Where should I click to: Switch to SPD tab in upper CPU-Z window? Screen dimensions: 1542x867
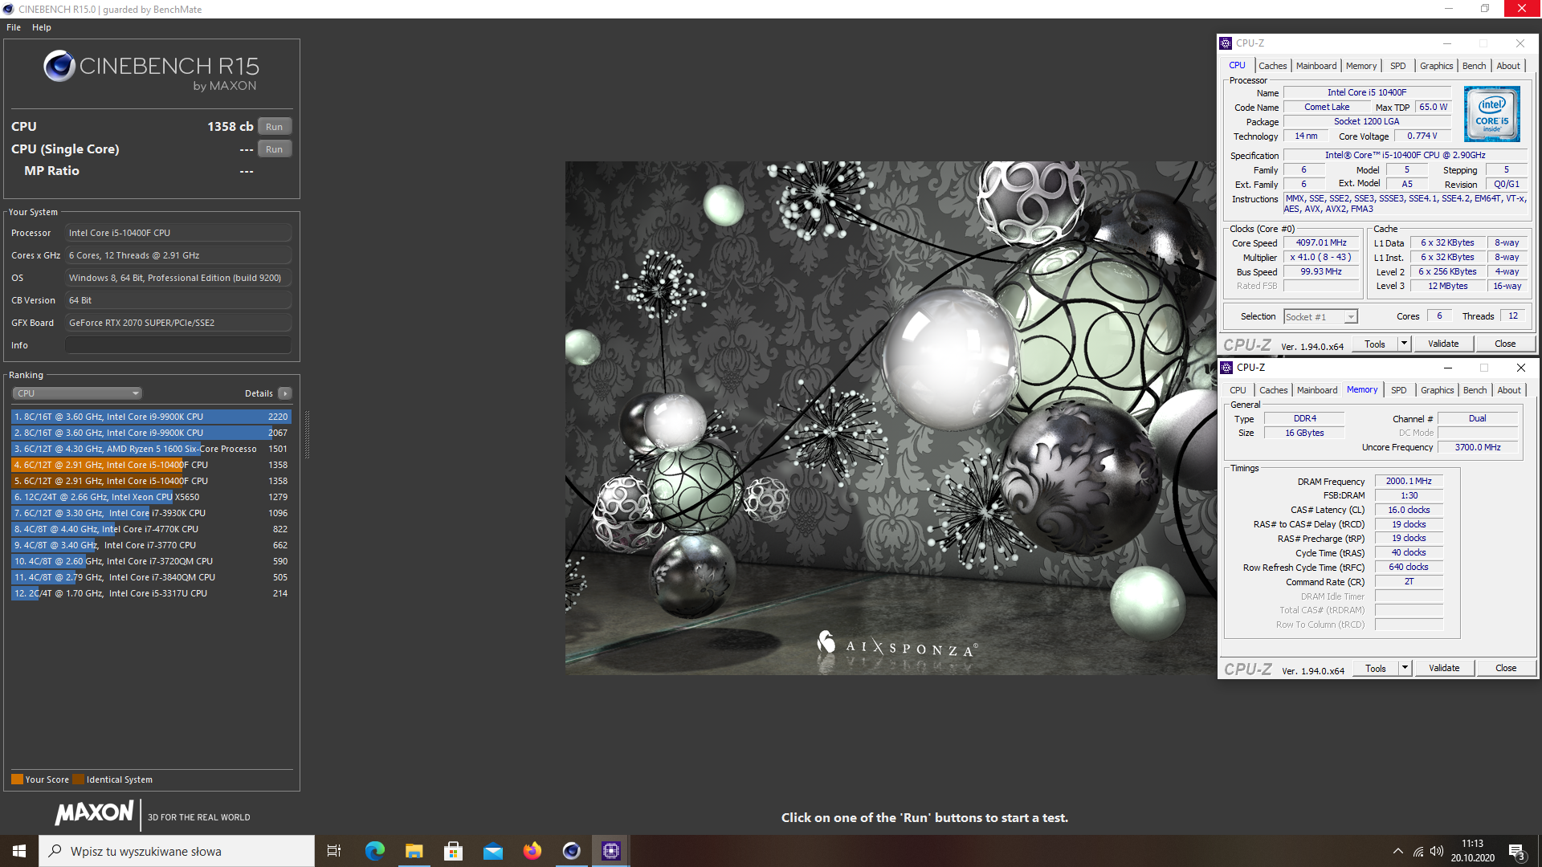point(1398,66)
